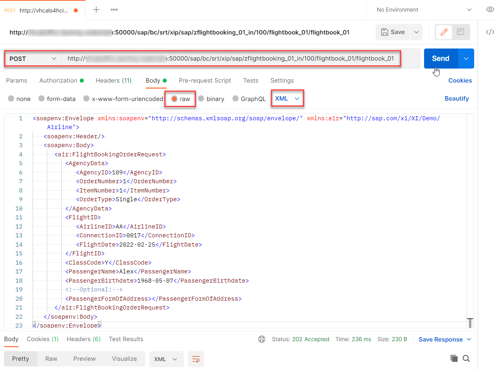Open the response format XML dropdown
This screenshot has height=370, width=499.
click(166, 359)
